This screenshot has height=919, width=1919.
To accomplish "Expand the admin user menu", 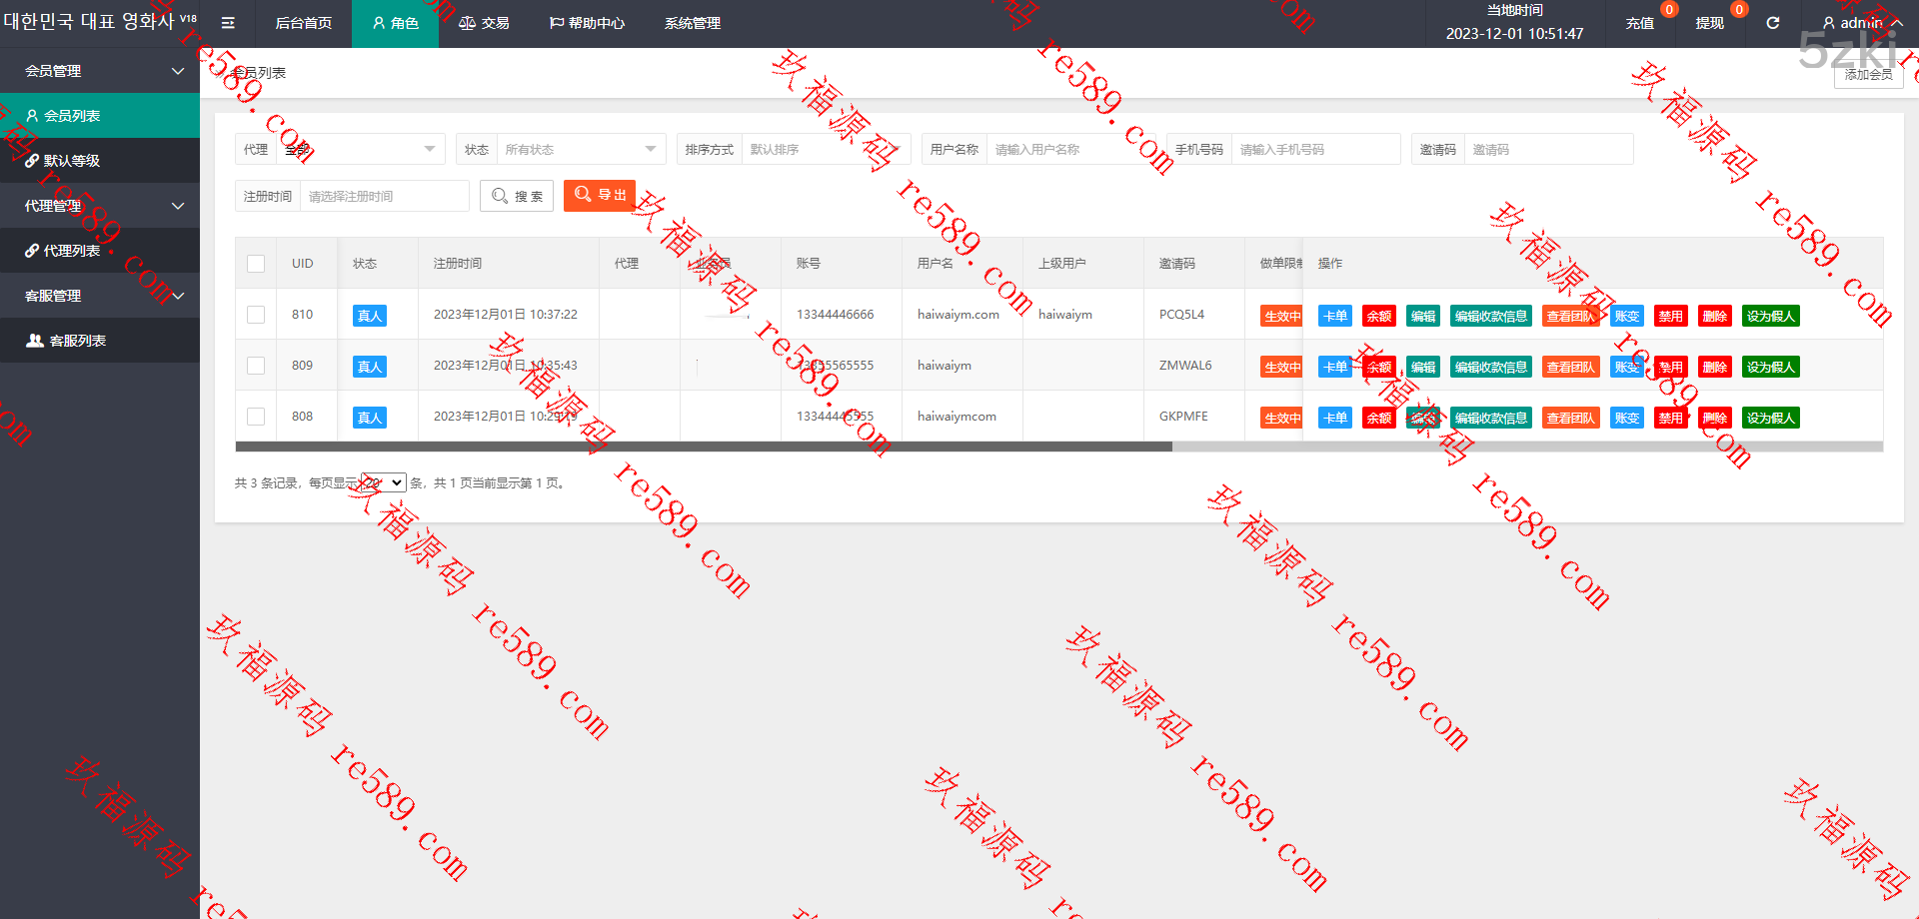I will point(1861,23).
